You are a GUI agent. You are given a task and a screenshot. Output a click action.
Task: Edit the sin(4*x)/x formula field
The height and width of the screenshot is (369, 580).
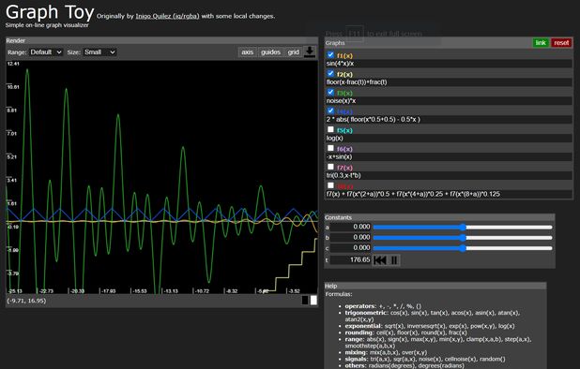pyautogui.click(x=449, y=64)
